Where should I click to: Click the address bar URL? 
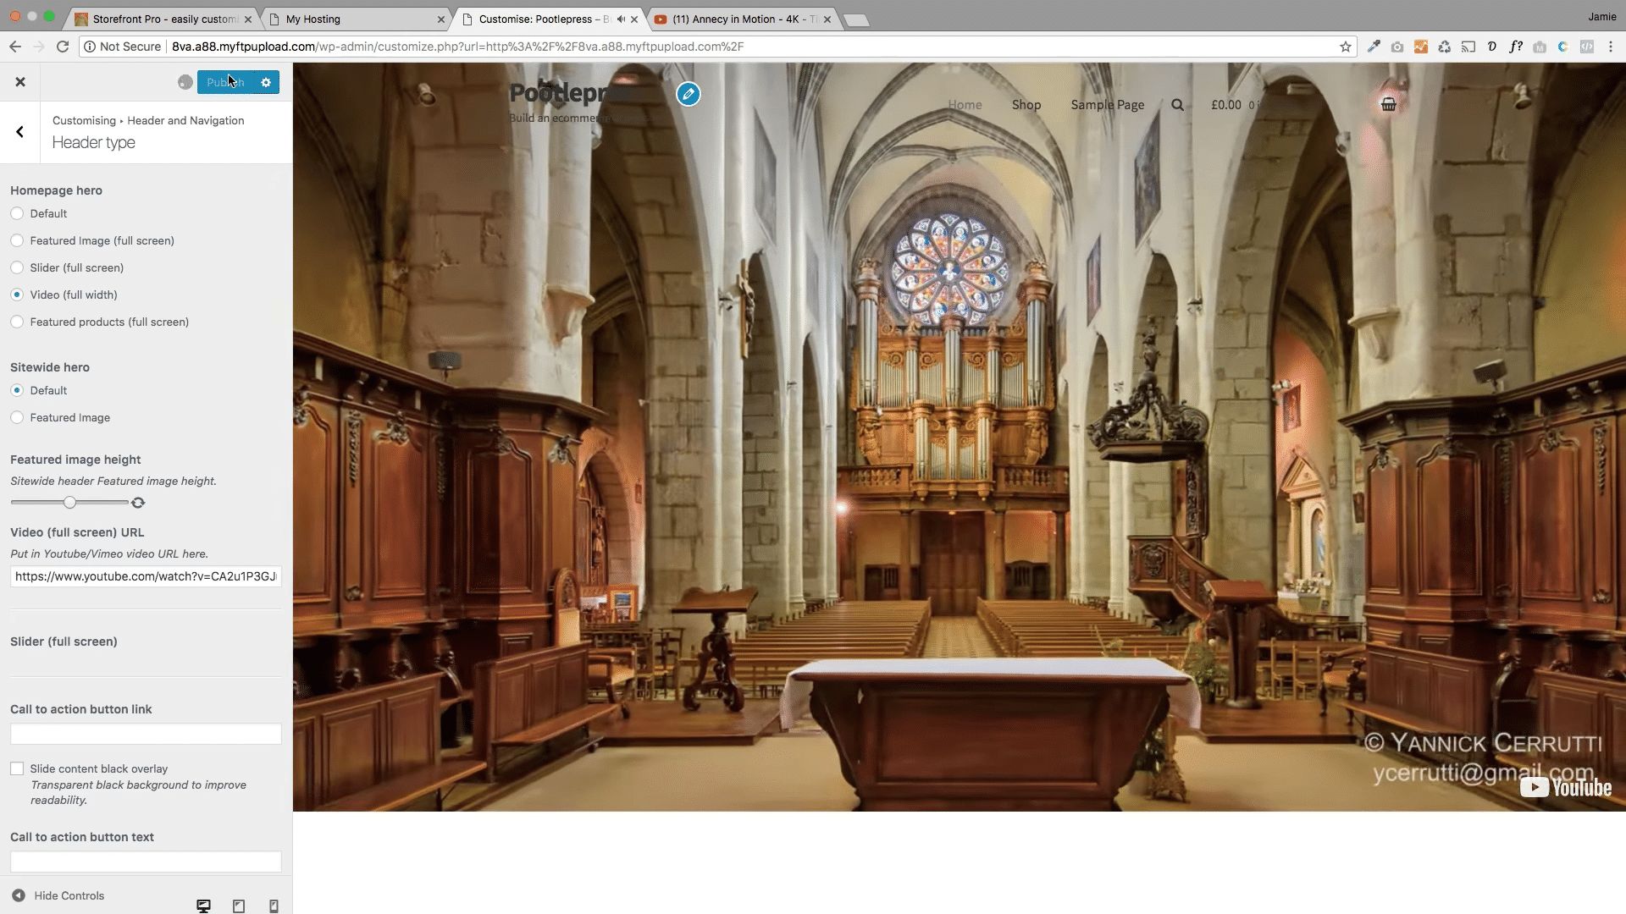(457, 47)
